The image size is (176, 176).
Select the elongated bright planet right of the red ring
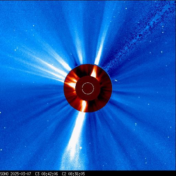coord(116,80)
